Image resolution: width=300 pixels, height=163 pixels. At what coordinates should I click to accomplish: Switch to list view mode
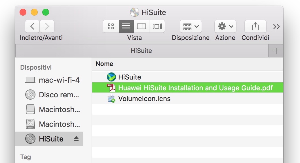(x=126, y=27)
